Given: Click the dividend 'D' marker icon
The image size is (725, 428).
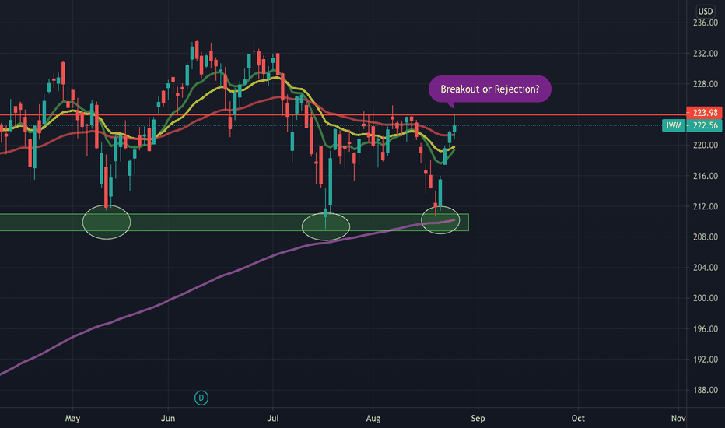Looking at the screenshot, I should 201,398.
